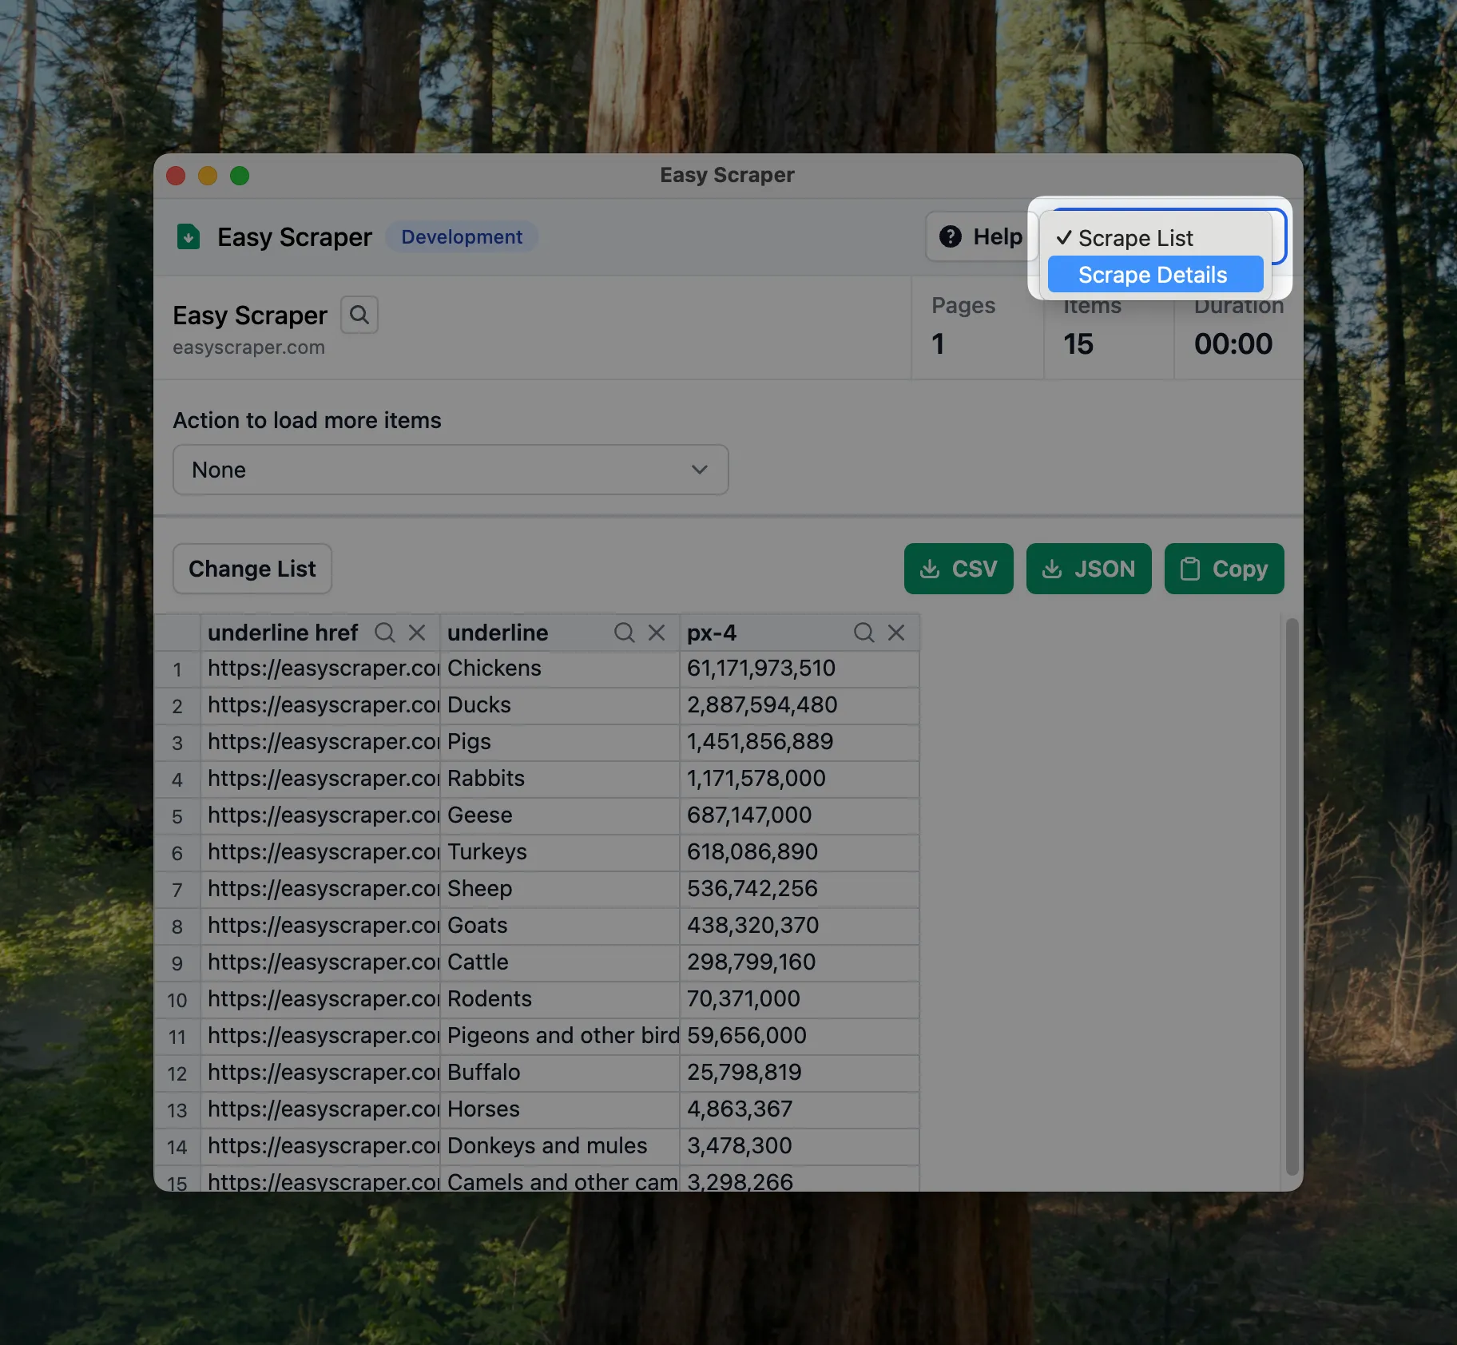Choose the checked Scrape List option
Viewport: 1457px width, 1345px height.
[x=1135, y=238]
